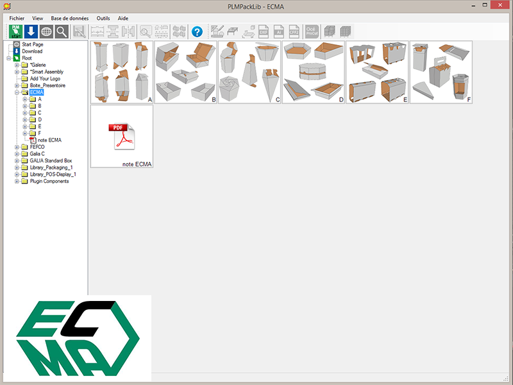Image resolution: width=513 pixels, height=385 pixels.
Task: Click the CFF2 export toolbar icon
Action: [294, 31]
